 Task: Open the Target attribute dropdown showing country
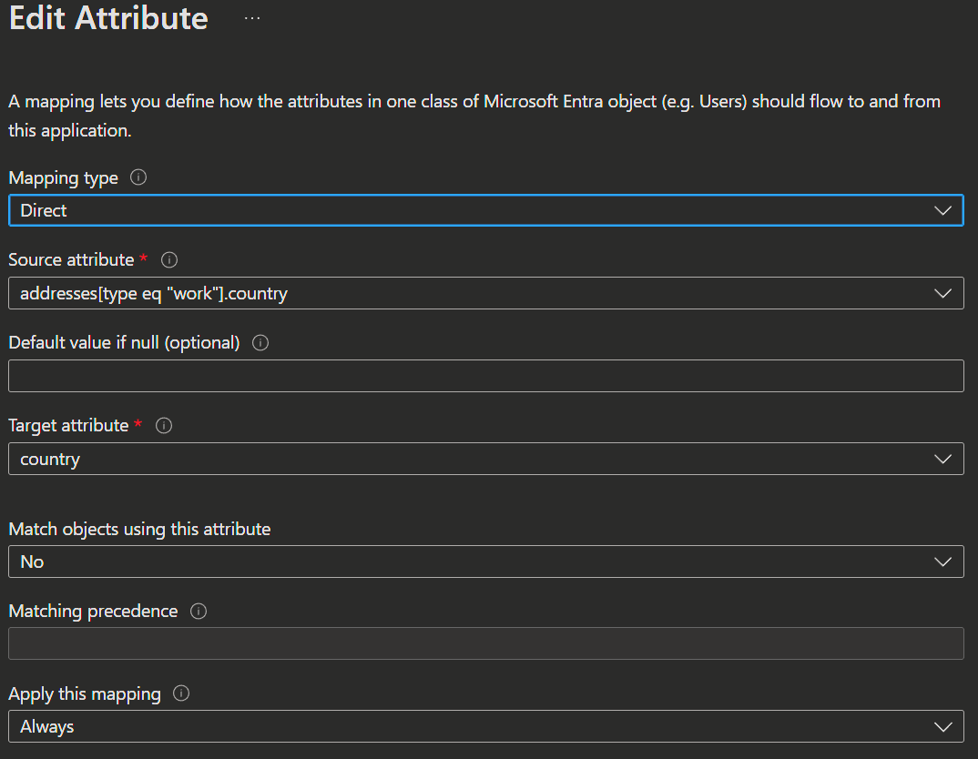tap(486, 460)
